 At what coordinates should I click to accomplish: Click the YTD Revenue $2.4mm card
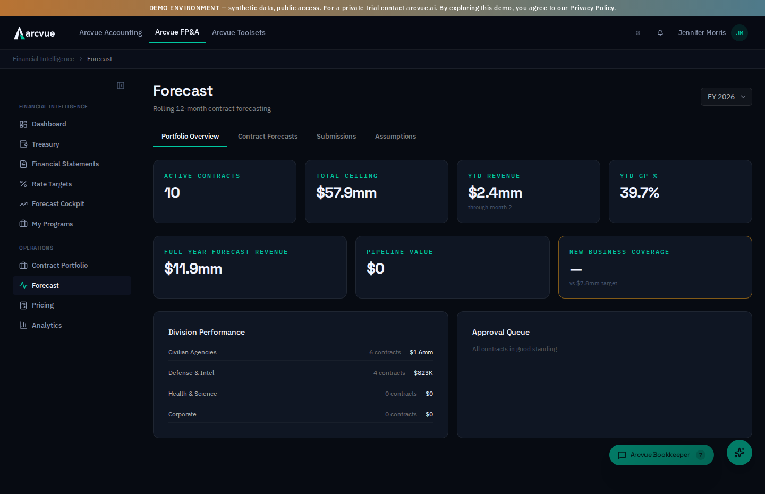(529, 192)
